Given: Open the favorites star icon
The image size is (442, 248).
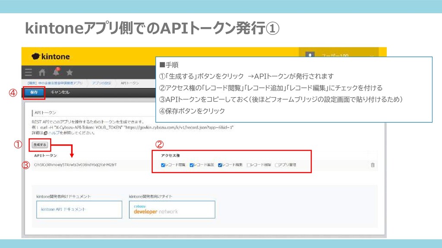Looking at the screenshot, I should point(69,72).
